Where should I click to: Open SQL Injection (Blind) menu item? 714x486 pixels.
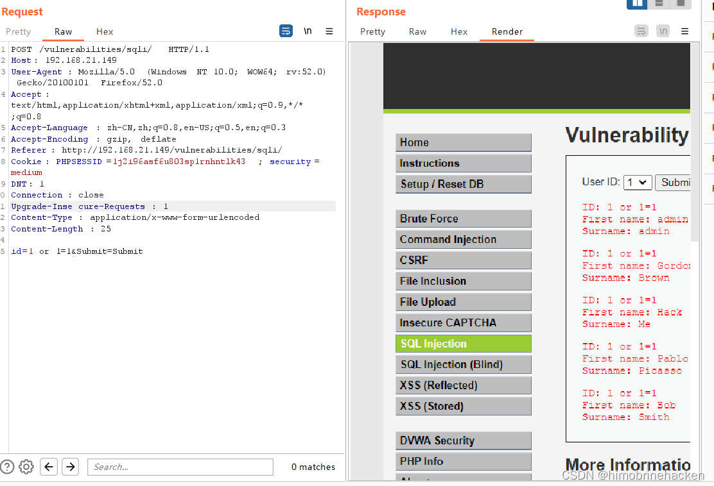tap(464, 365)
